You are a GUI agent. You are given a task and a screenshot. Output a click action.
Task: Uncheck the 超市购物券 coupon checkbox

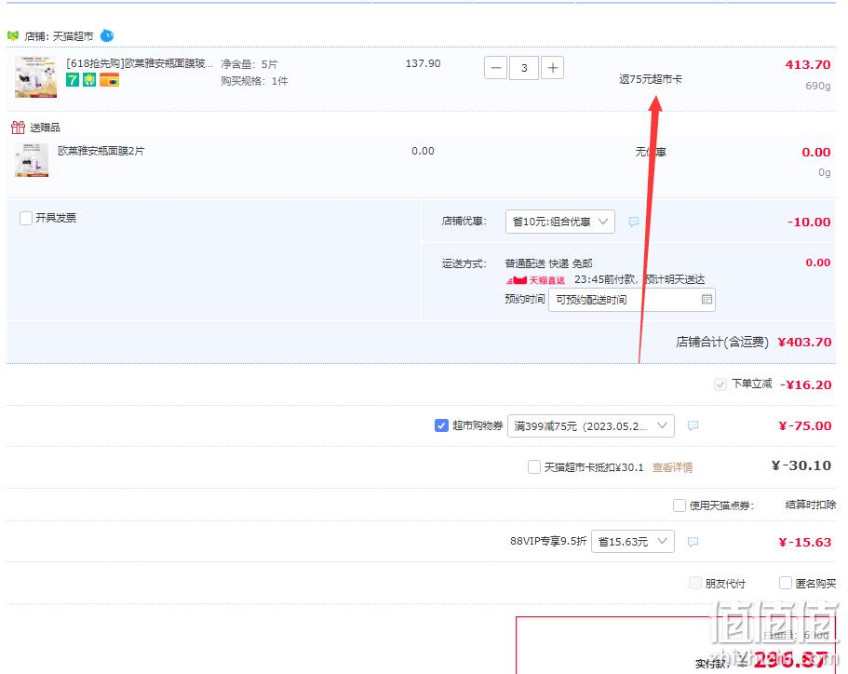pos(441,425)
